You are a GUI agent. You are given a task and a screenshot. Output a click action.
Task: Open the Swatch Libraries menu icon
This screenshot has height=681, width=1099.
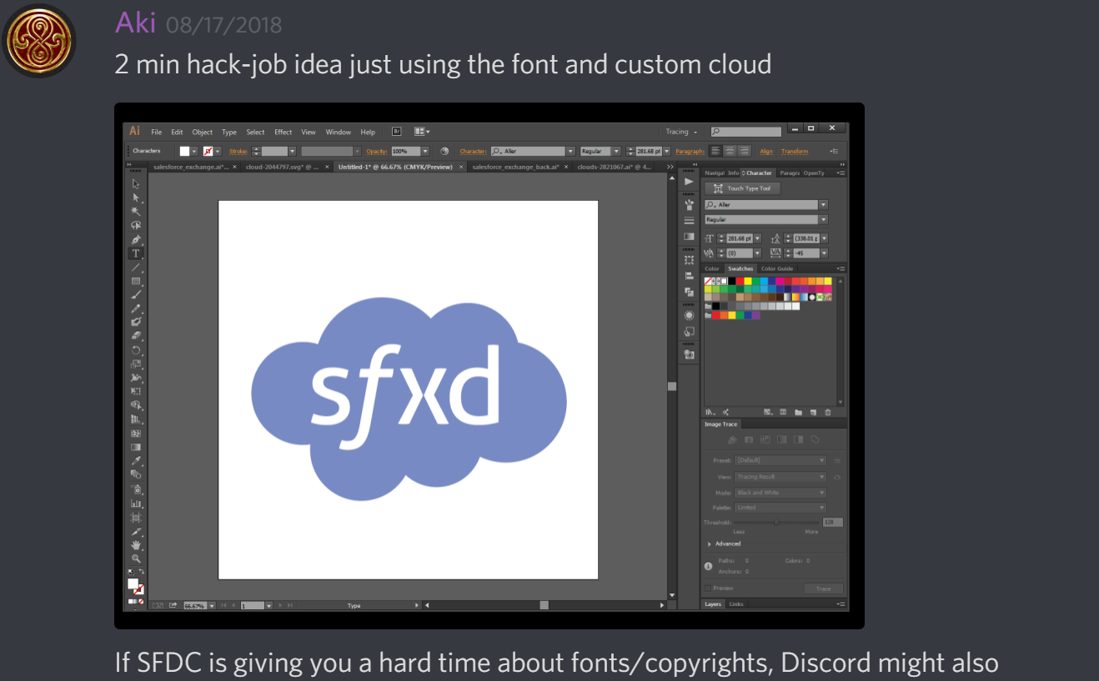click(710, 412)
